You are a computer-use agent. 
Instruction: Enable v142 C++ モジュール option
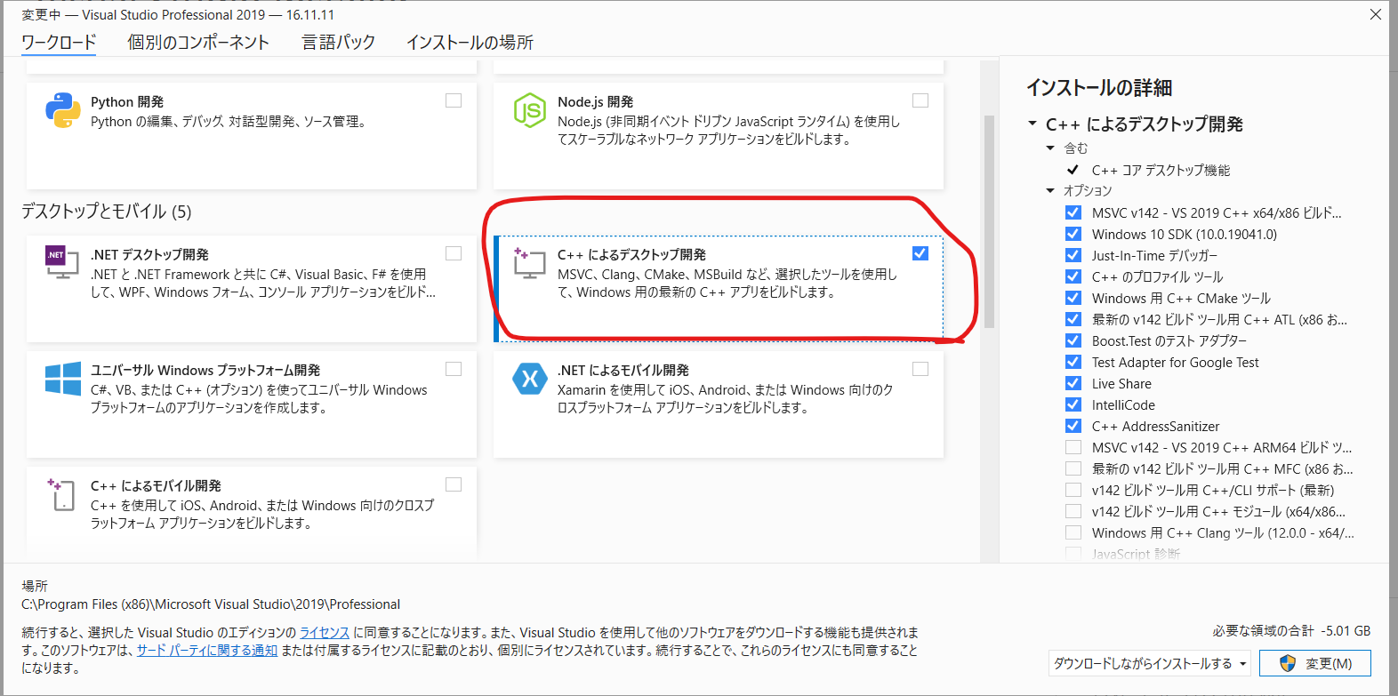(x=1073, y=511)
